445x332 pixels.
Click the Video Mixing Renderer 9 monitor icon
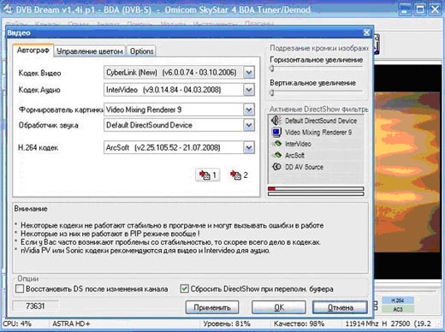click(276, 132)
